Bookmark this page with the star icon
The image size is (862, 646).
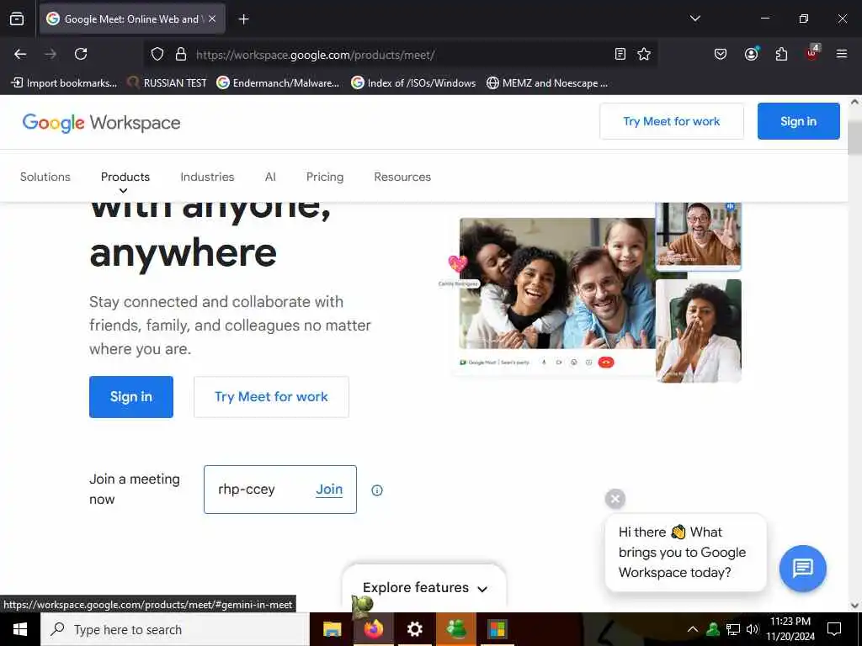644,54
